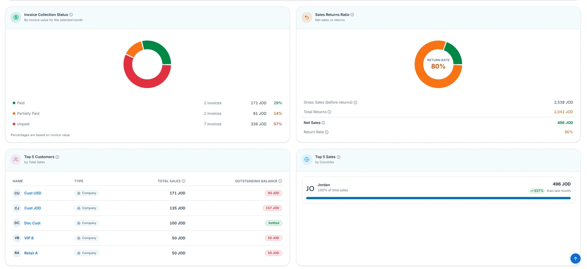Click the Company badge in Cust USD row
The width and height of the screenshot is (587, 269).
coord(87,193)
